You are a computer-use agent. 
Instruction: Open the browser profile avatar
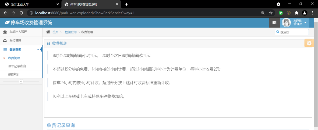[304, 13]
